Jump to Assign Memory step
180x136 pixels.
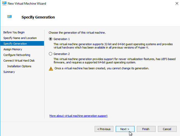coord(13,49)
